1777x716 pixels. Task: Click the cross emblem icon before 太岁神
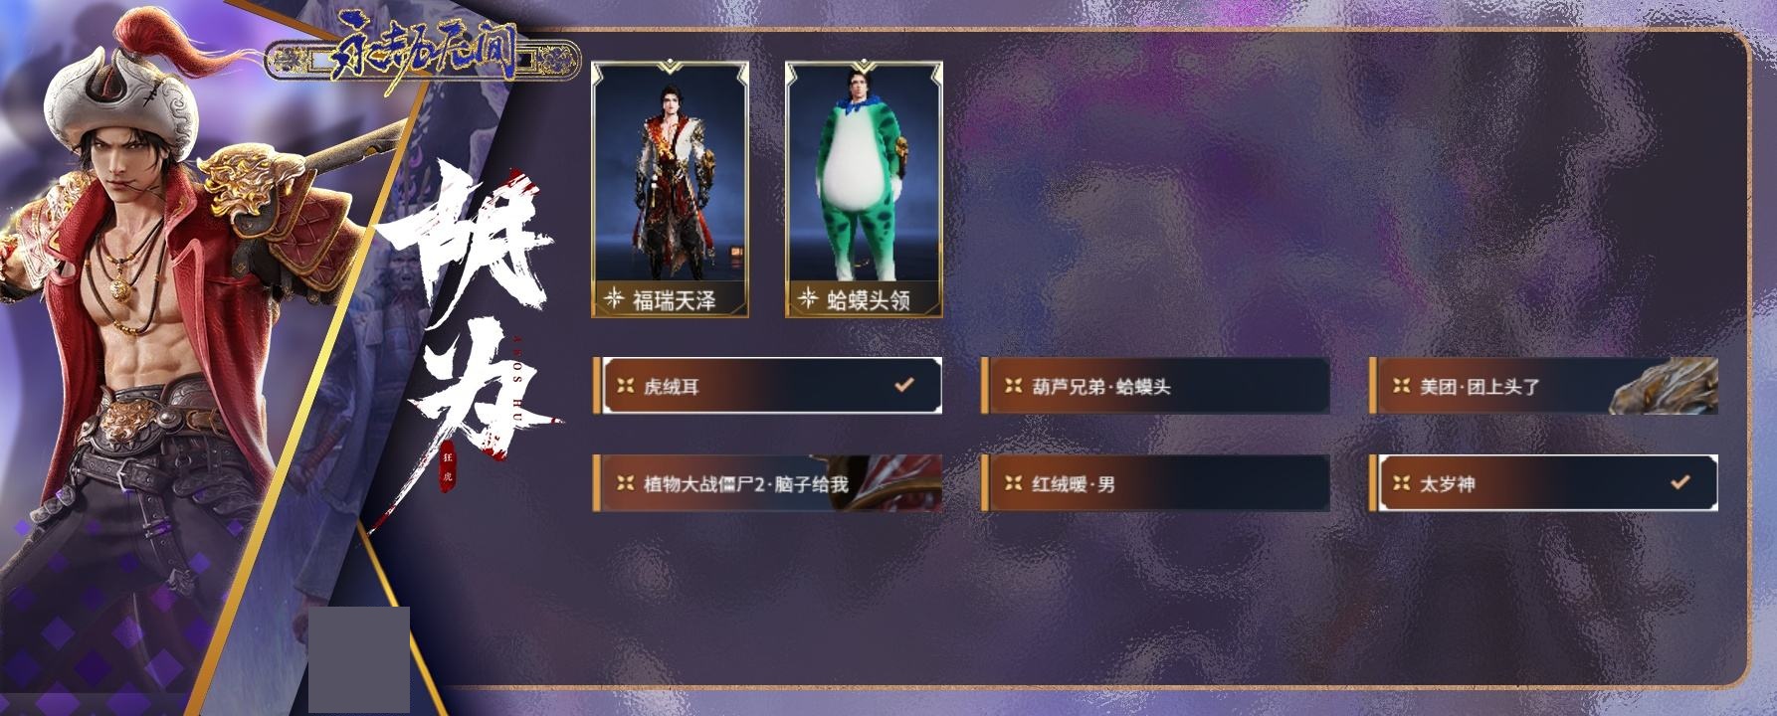click(x=1401, y=483)
